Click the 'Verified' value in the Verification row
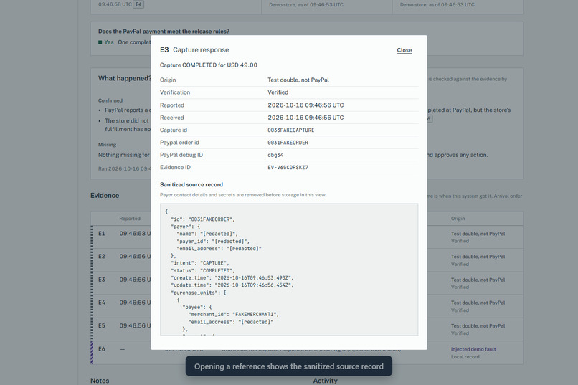This screenshot has height=385, width=578. coord(278,92)
